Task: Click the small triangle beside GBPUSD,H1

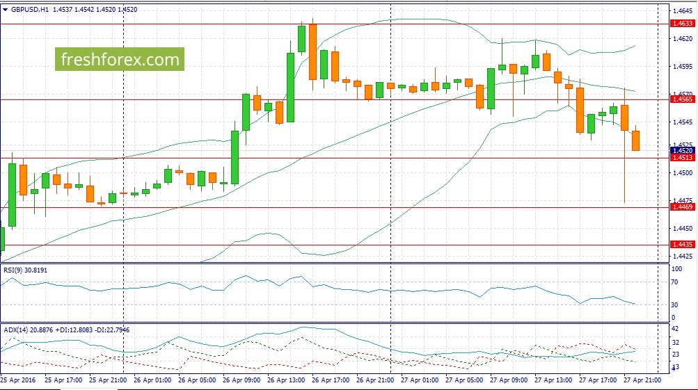Action: click(6, 10)
